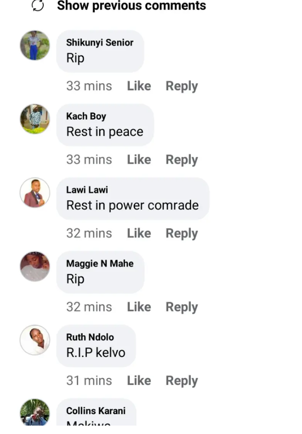Tap Collins Karani's profile avatar
This screenshot has height=434, width=302.
[35, 412]
